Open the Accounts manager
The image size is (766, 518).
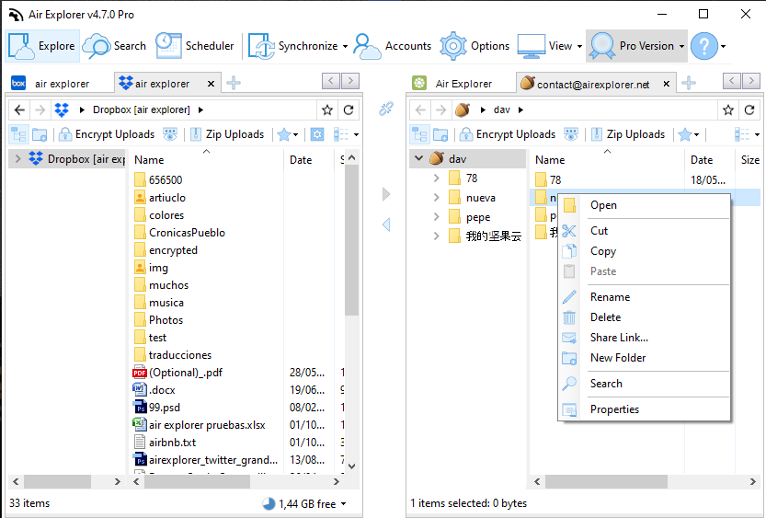coord(393,46)
